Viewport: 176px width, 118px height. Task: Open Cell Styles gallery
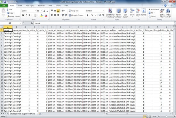click(x=125, y=13)
